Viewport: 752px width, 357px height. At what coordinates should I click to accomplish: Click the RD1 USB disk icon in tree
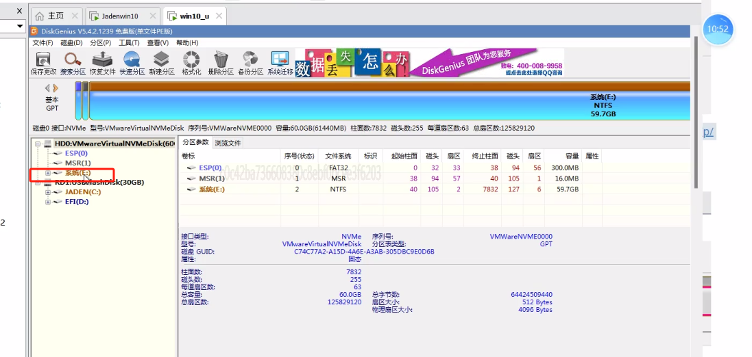[x=47, y=183]
